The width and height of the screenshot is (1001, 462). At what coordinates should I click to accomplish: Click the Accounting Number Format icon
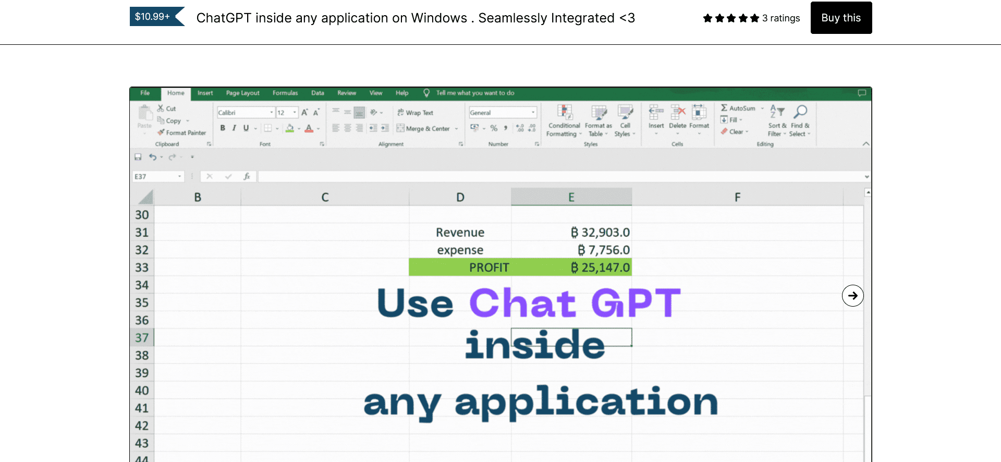[474, 128]
